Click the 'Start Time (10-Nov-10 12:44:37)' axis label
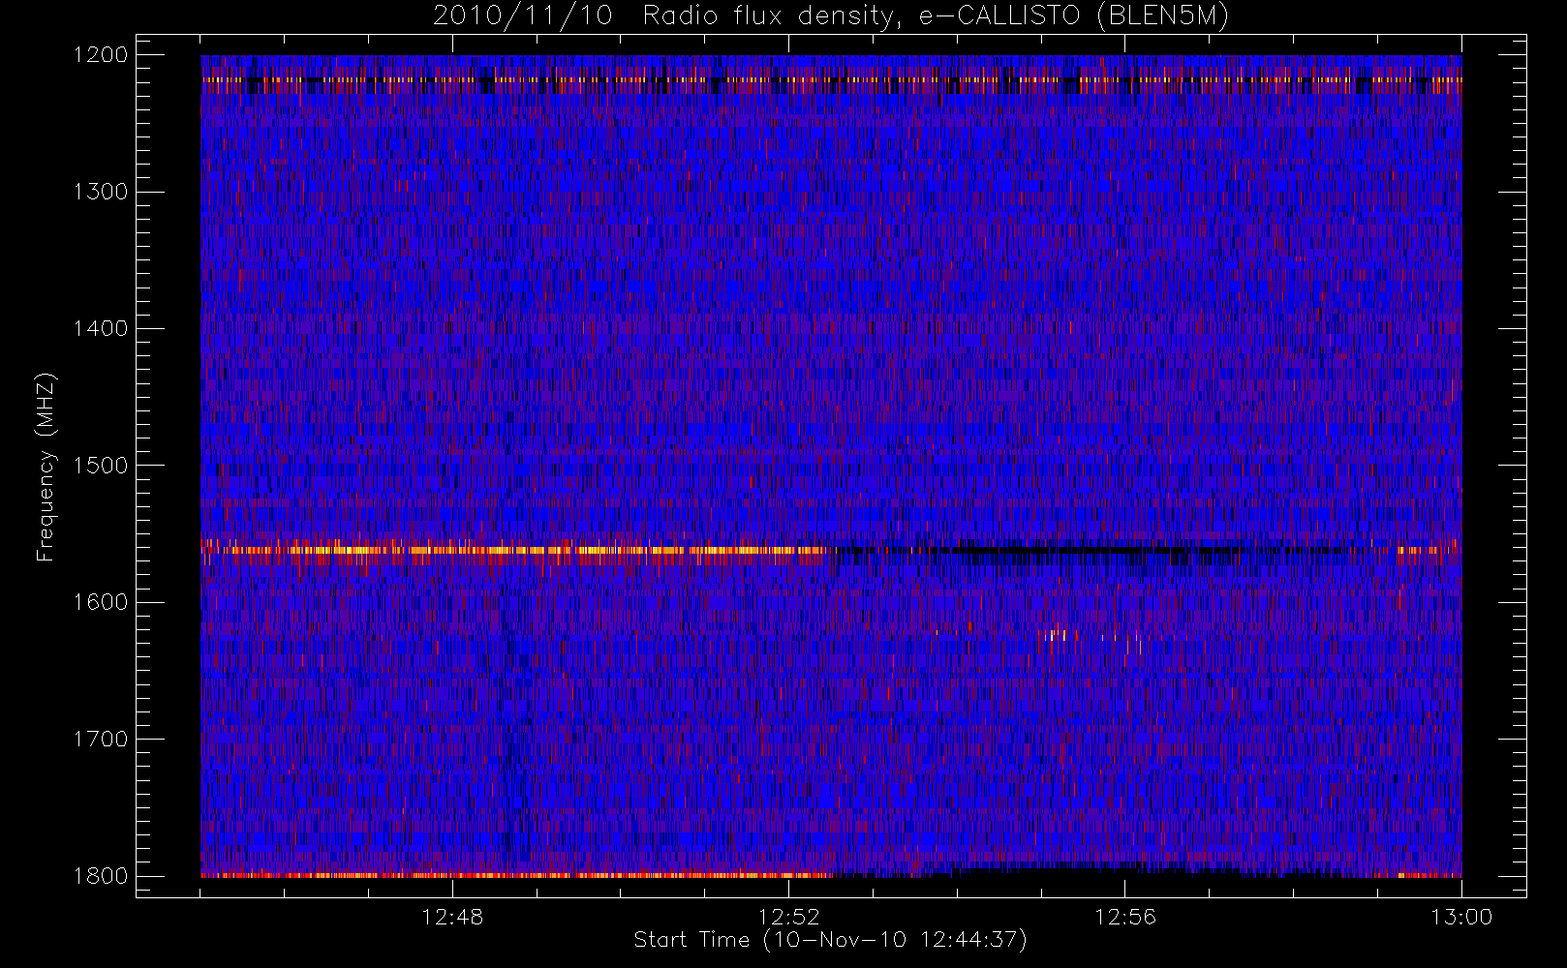Viewport: 1567px width, 968px height. point(830,940)
